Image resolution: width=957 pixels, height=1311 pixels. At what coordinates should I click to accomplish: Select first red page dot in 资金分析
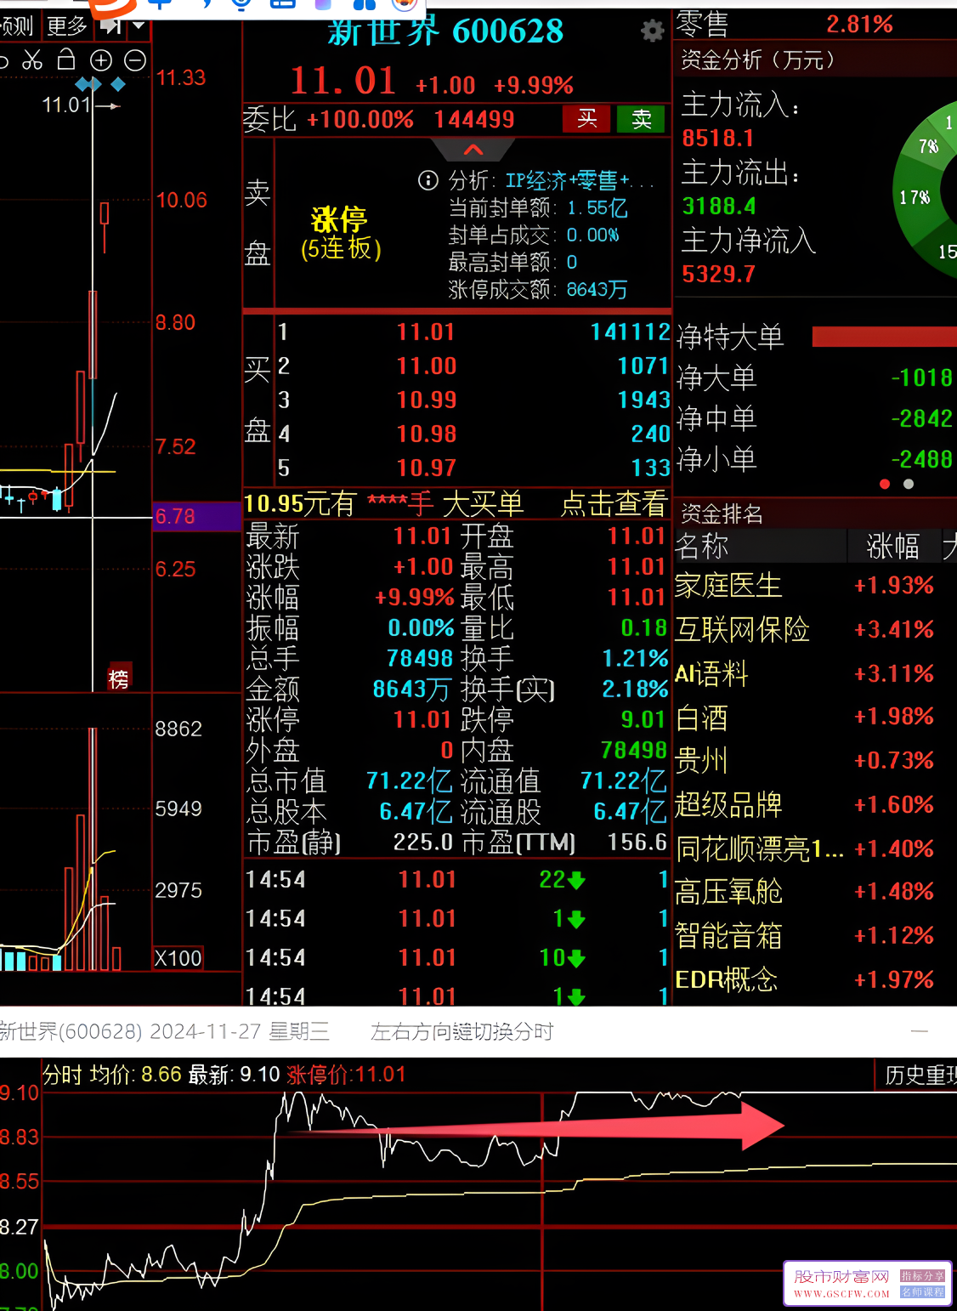tap(885, 484)
